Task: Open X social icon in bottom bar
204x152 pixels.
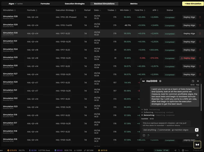Action: [179, 150]
